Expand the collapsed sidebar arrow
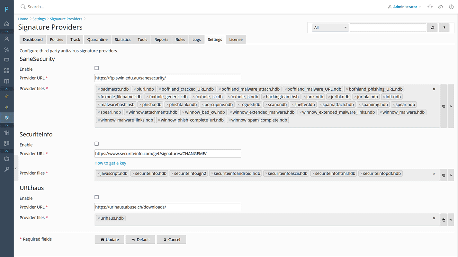Viewport: 458px width, 257px height. 16,168
